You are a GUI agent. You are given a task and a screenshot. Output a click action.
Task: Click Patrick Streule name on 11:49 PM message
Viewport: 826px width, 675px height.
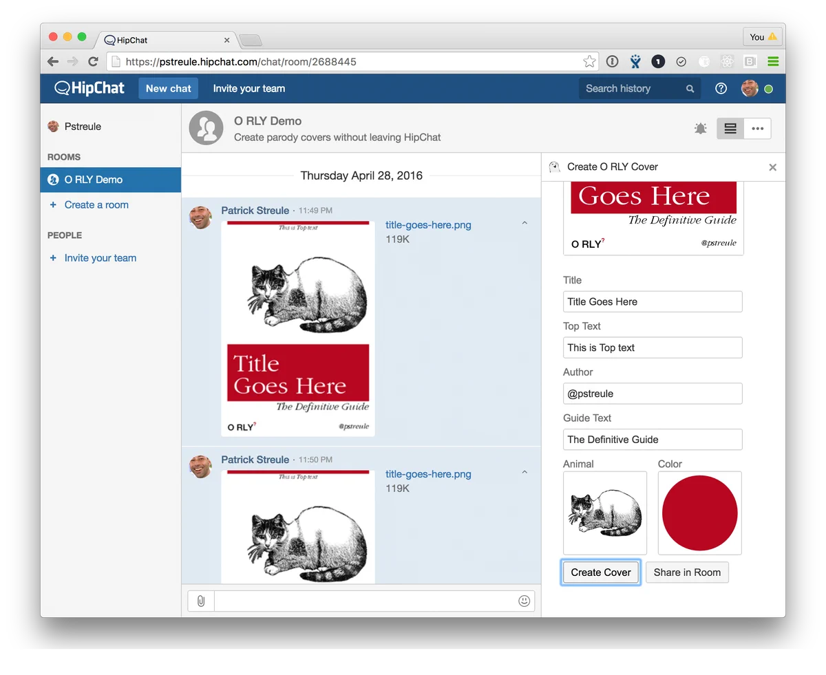click(255, 211)
